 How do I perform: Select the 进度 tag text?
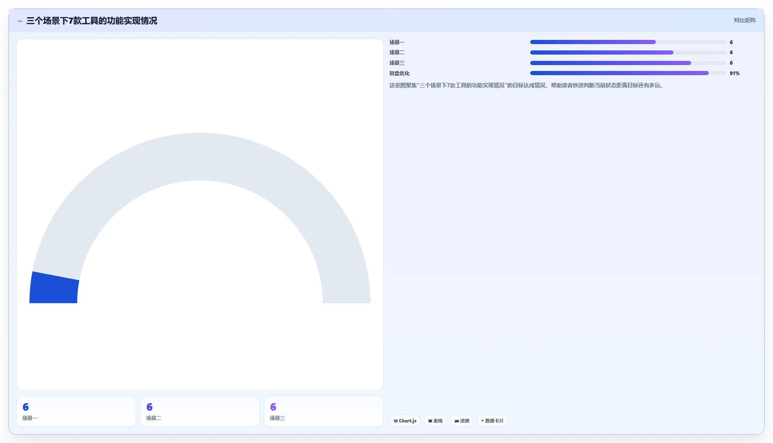[465, 421]
